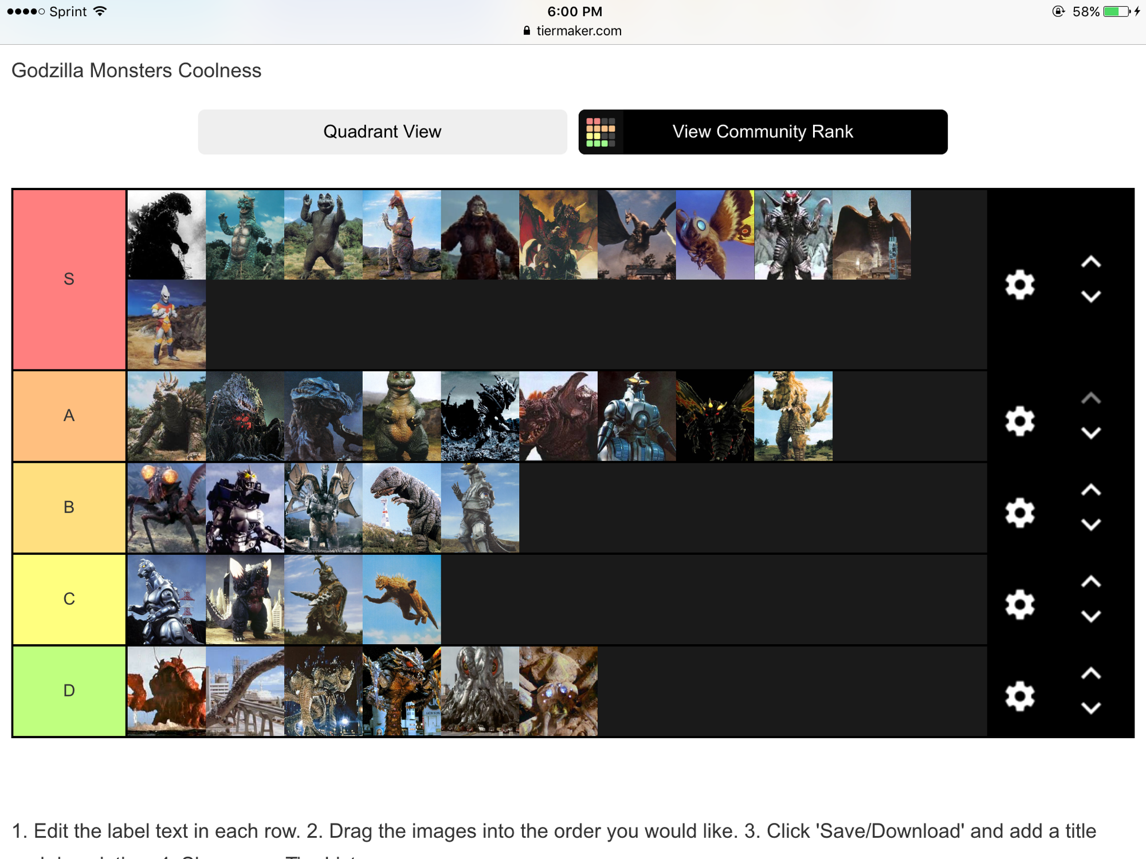Open settings gear for C tier row

pos(1020,604)
